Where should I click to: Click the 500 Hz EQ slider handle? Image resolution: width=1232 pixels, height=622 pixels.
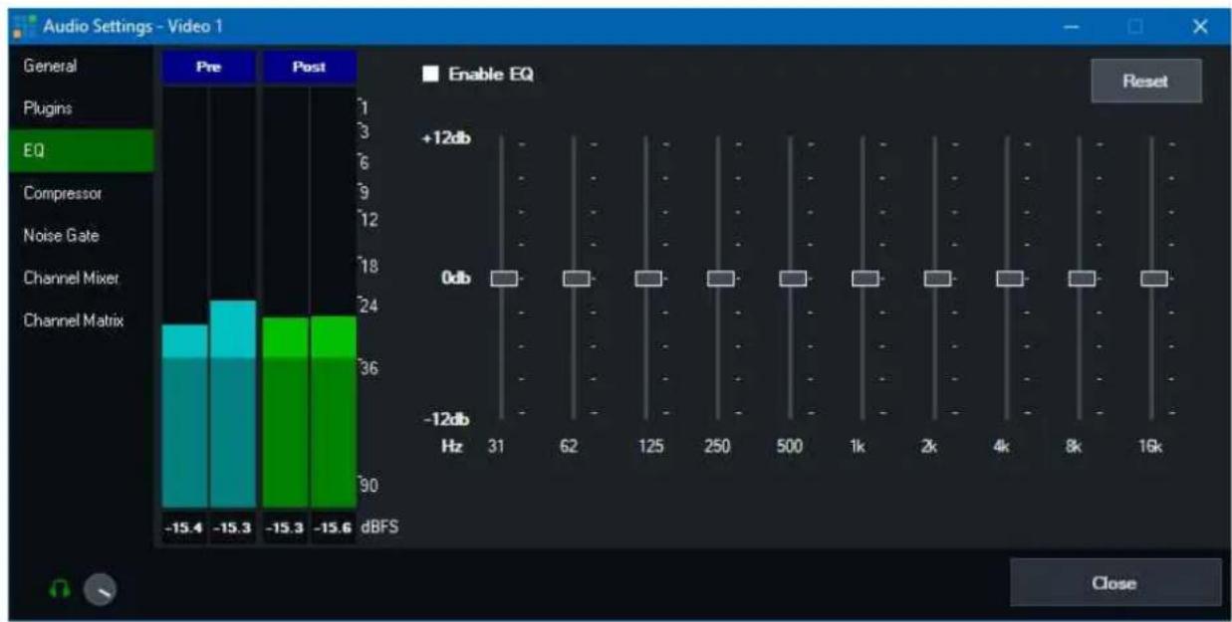[x=792, y=279]
